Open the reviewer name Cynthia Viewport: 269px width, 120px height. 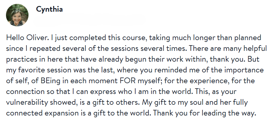(x=49, y=9)
